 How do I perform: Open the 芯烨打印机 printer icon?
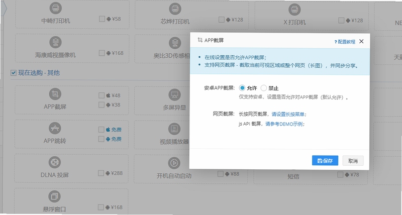click(x=175, y=9)
